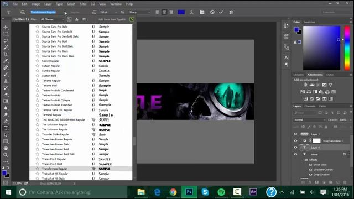The width and height of the screenshot is (354, 199).
Task: Add Brightness/Contrast adjustment
Action: click(306, 85)
